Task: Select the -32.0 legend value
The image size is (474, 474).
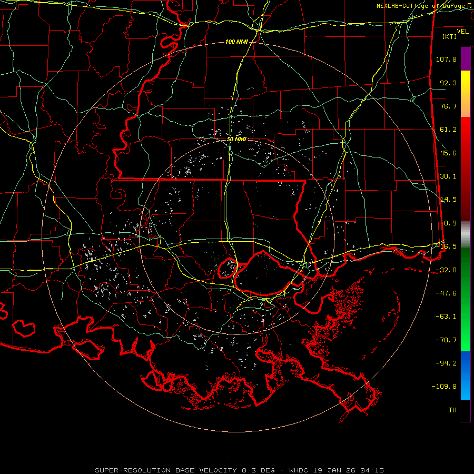Action: 446,270
